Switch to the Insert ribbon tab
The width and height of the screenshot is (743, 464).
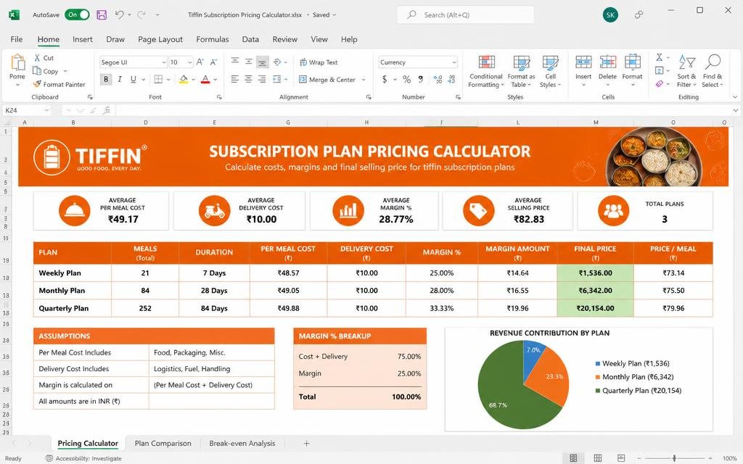83,39
